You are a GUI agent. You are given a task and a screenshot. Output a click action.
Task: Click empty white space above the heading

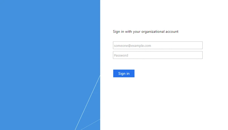[160, 15]
